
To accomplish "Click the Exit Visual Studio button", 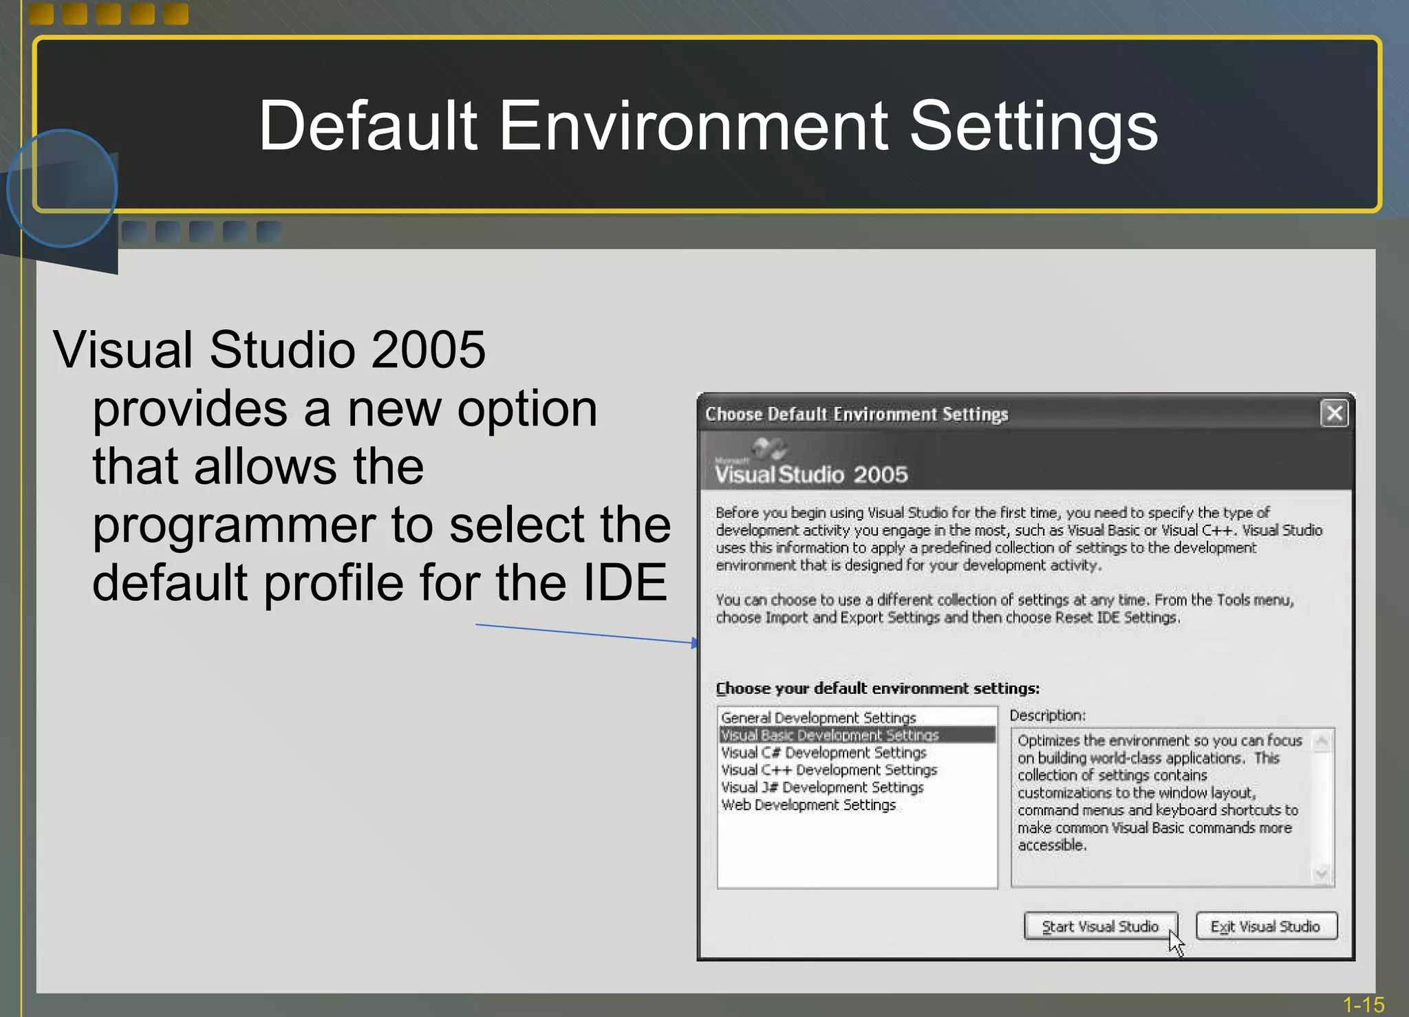I will point(1266,926).
